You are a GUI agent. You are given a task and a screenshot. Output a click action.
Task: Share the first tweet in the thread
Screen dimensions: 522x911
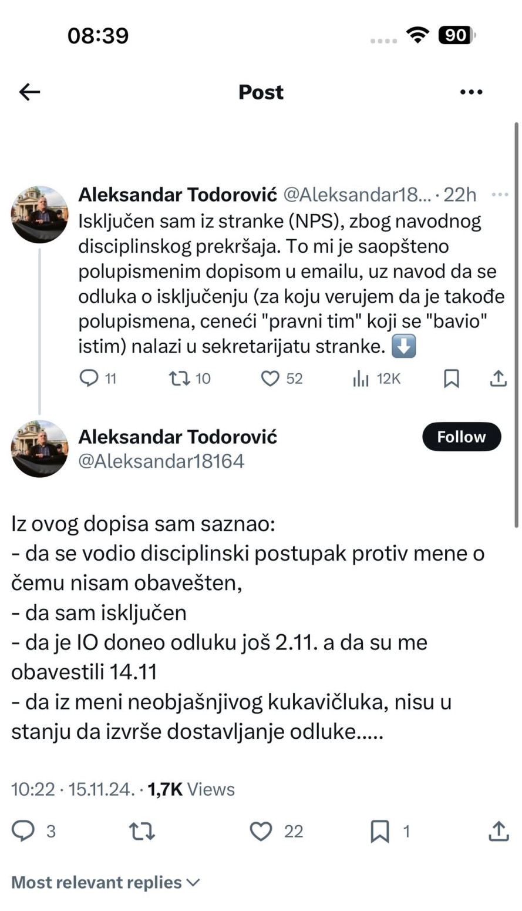coord(498,379)
